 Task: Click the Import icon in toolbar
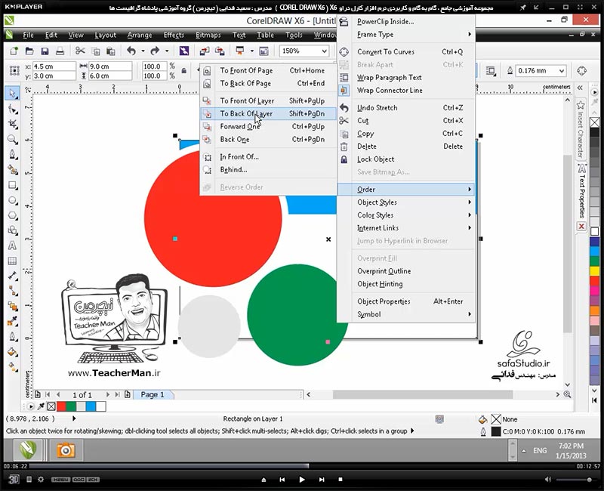pyautogui.click(x=205, y=51)
